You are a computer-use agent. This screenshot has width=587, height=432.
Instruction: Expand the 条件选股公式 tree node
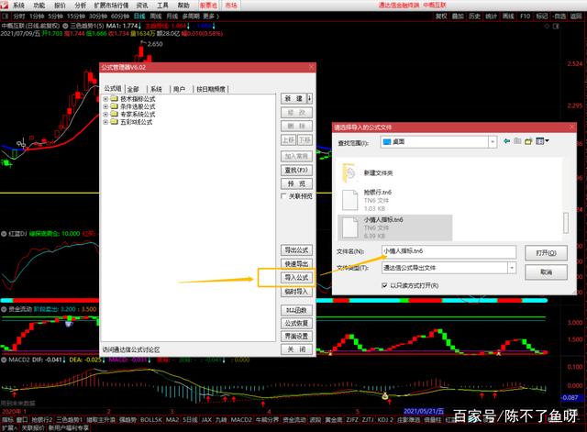105,106
